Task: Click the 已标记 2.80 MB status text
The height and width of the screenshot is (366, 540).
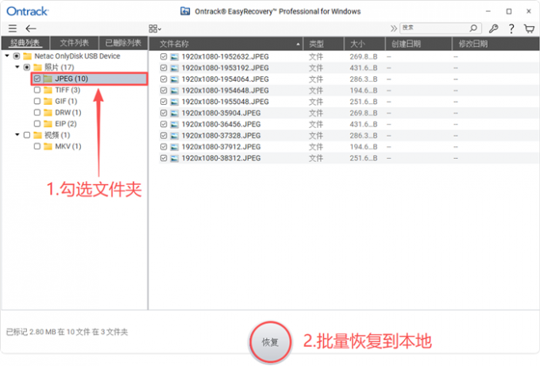Action: (67, 332)
